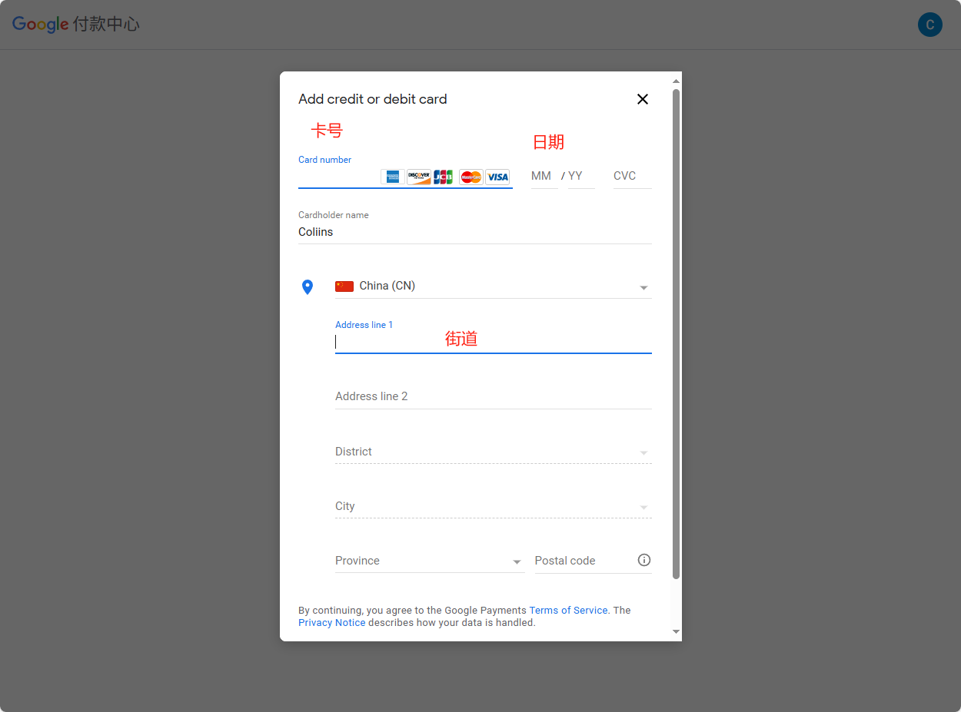Click the JCB card logo

(444, 177)
